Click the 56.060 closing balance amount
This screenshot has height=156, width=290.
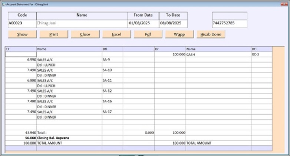click(21, 138)
